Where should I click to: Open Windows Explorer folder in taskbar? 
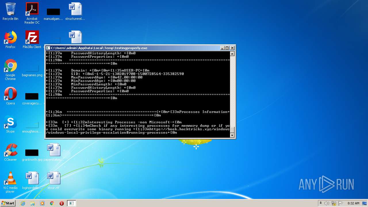[32, 203]
